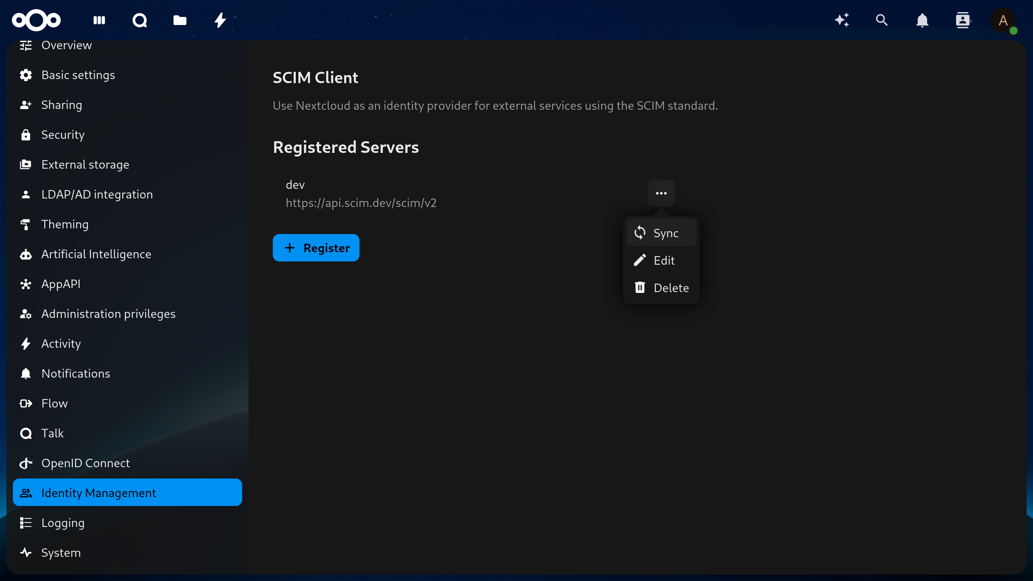Select Sync from the actions menu
This screenshot has width=1033, height=581.
661,233
